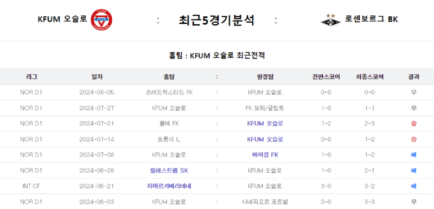Click the '로센보르그 BK' team name in header
The image size is (434, 209).
pyautogui.click(x=371, y=19)
